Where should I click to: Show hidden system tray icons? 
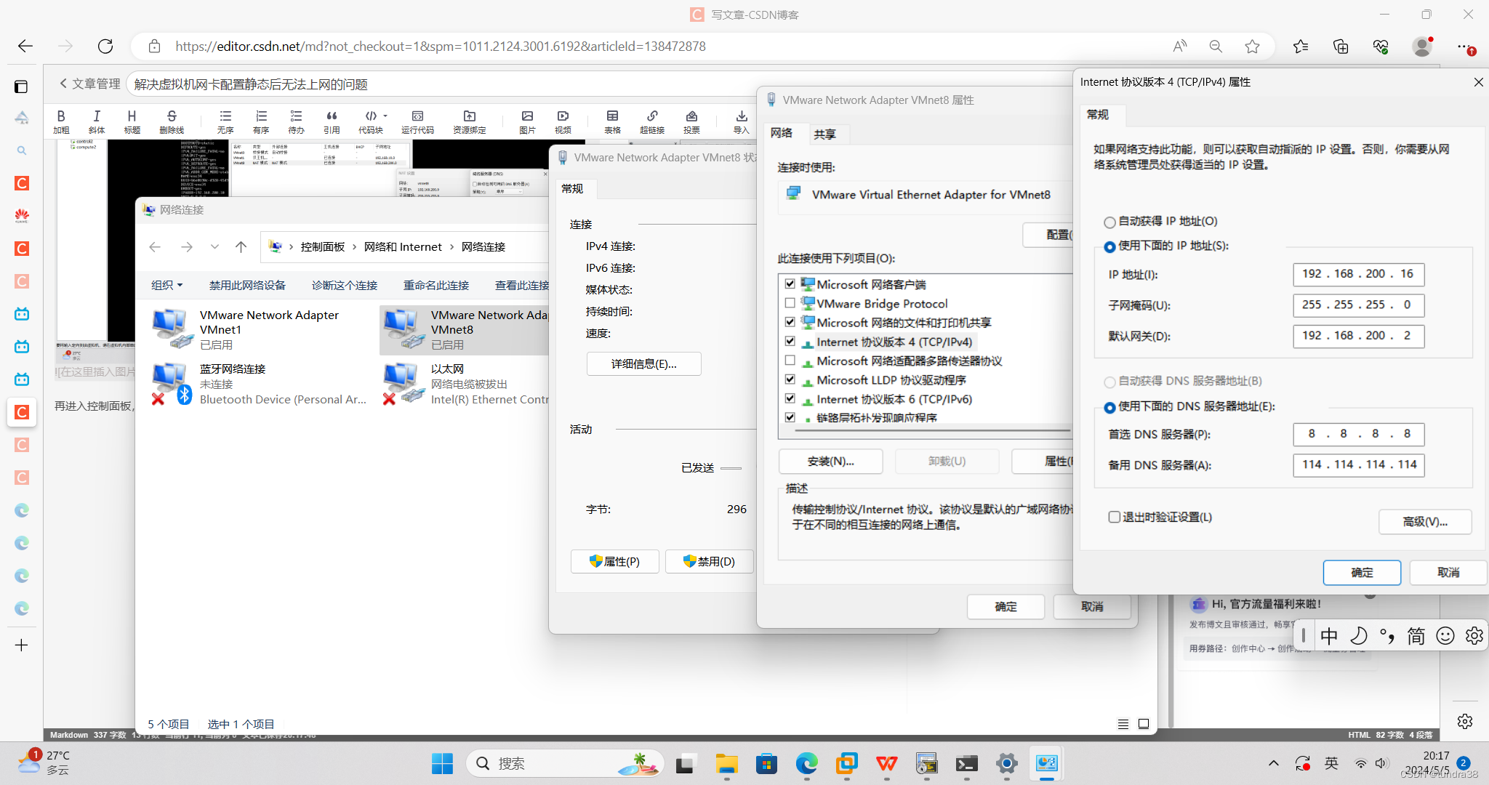click(x=1273, y=763)
